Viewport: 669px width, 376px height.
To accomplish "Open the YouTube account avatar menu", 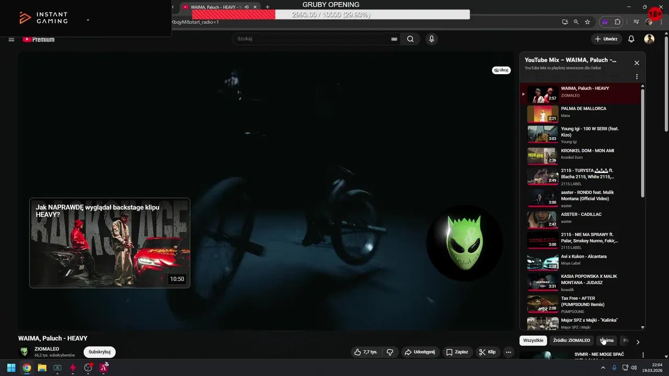I will 649,39.
